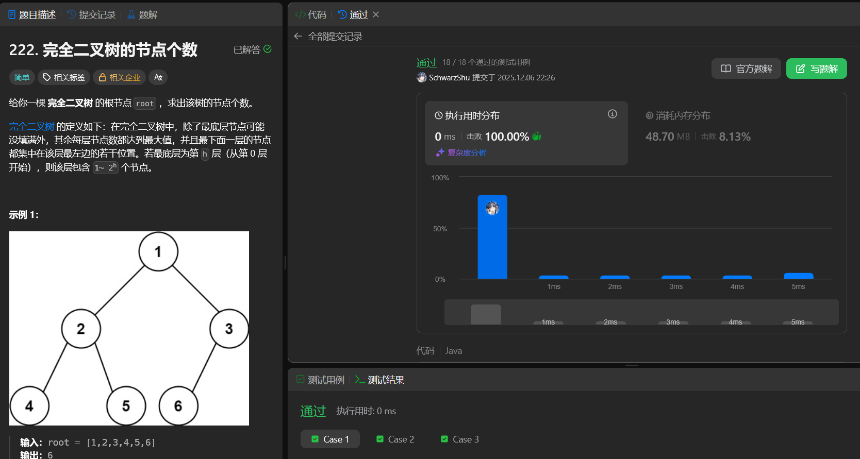Click the clapping hands icon after 100.00%
This screenshot has width=860, height=459.
[x=537, y=137]
